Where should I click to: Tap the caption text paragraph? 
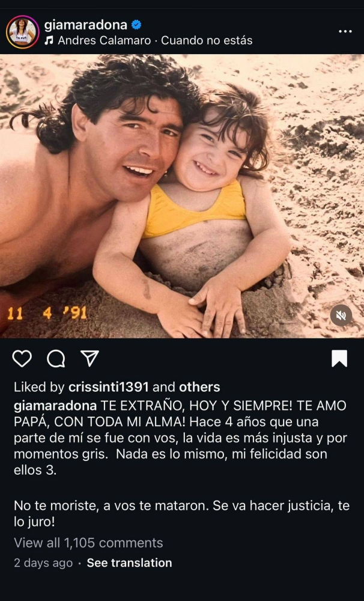tap(181, 463)
